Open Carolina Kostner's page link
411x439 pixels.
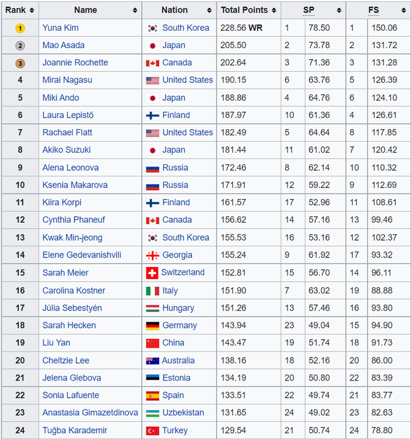pos(73,291)
